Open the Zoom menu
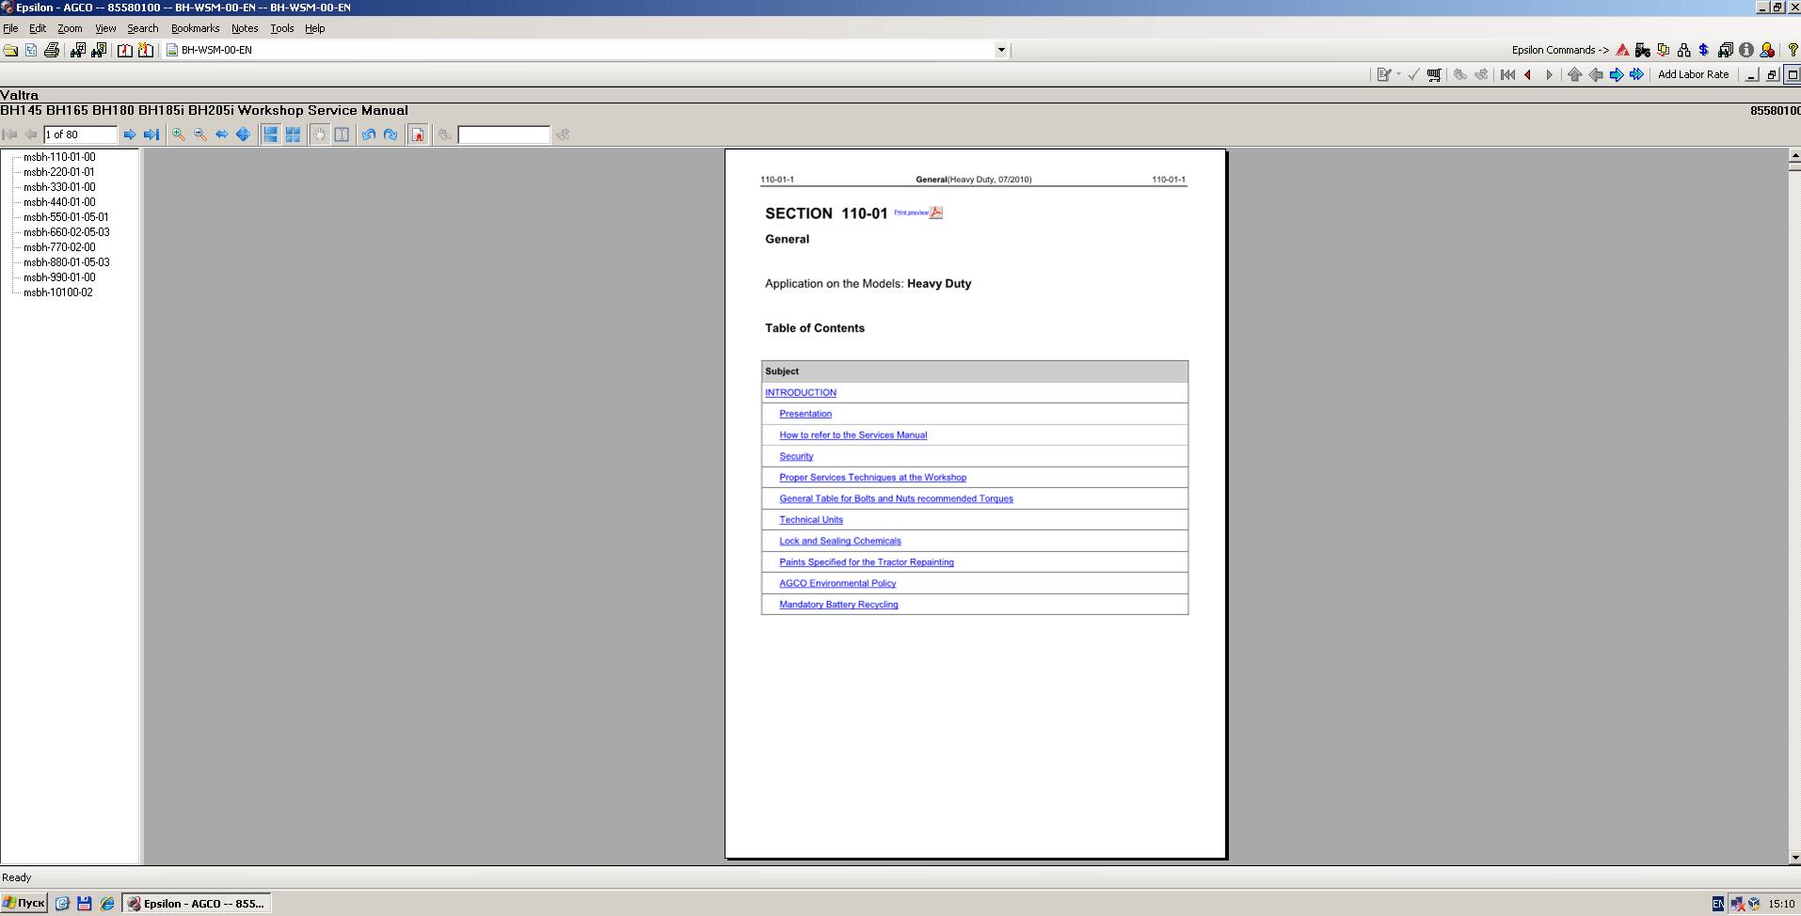Image resolution: width=1801 pixels, height=916 pixels. coord(70,28)
